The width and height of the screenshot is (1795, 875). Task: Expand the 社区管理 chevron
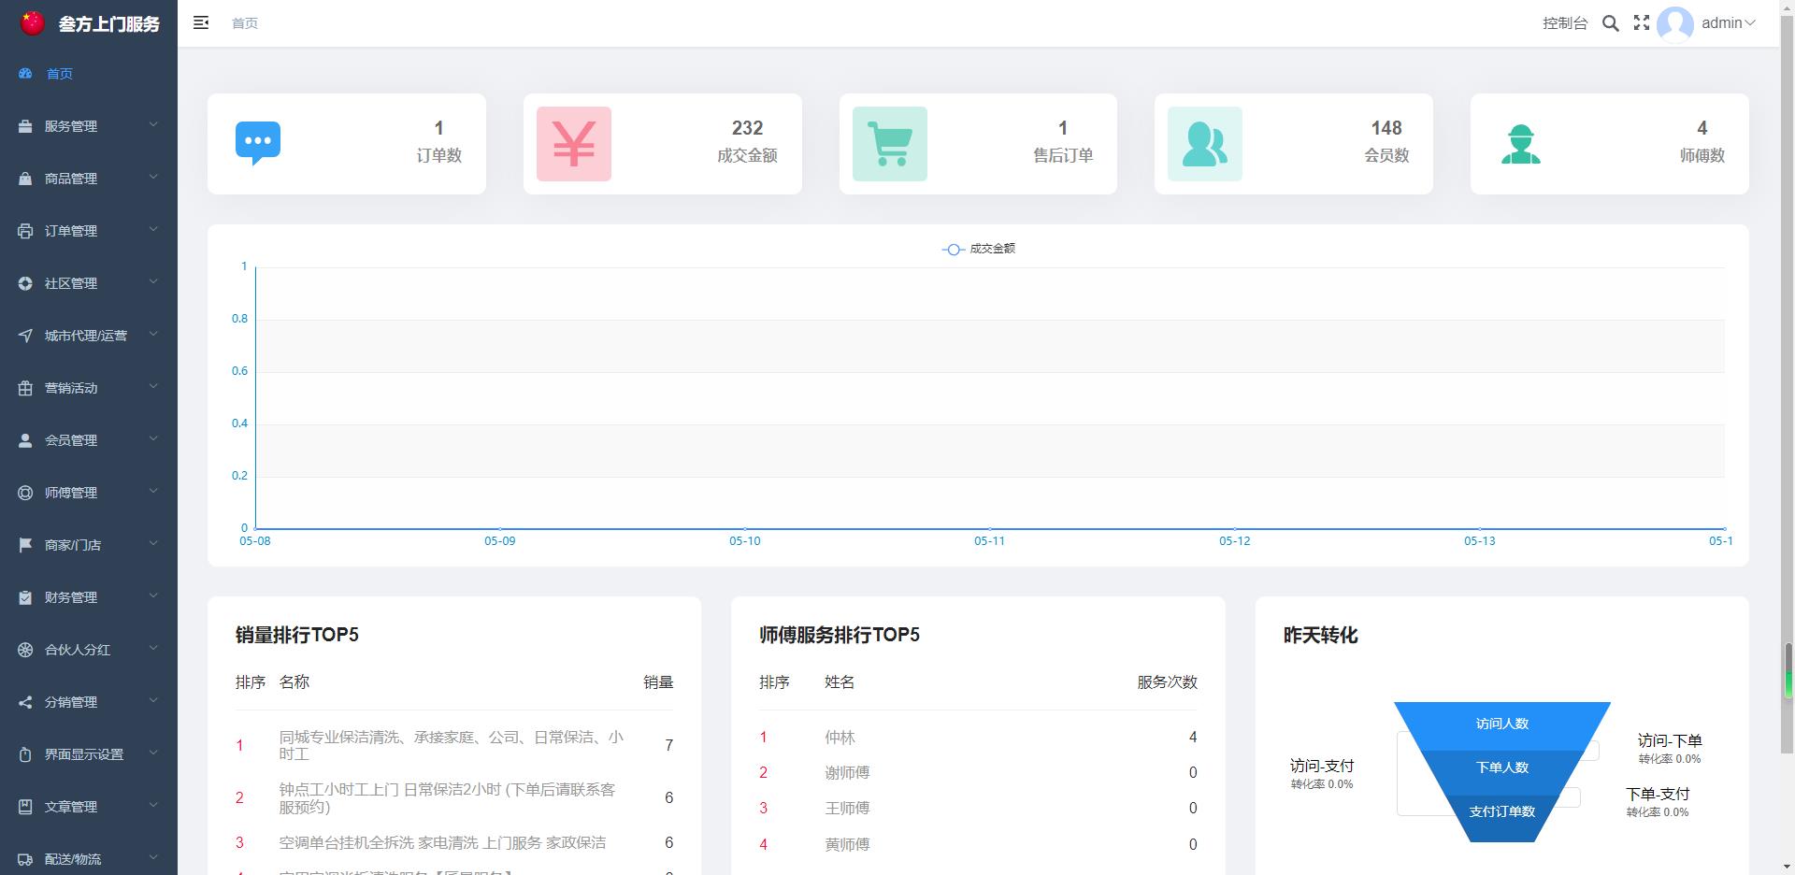pyautogui.click(x=153, y=282)
